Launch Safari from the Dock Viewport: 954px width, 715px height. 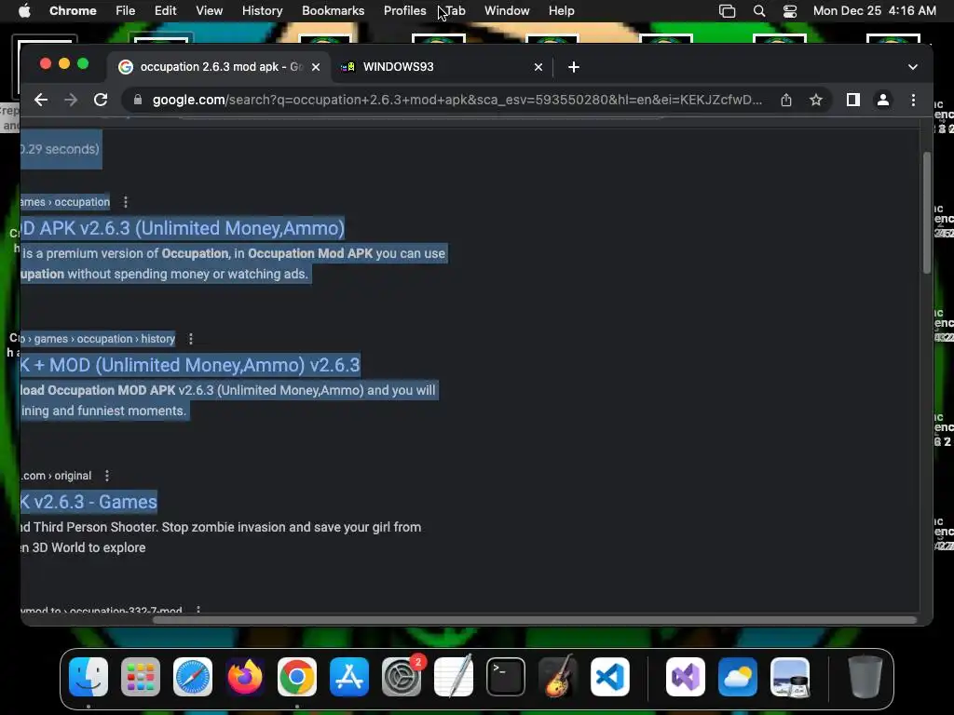[193, 677]
